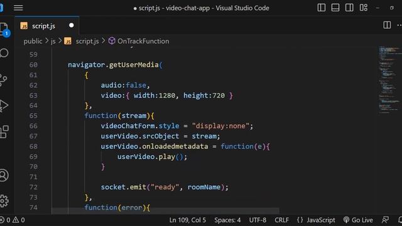Select UTF-8 encoding status item
402x226 pixels.
click(x=258, y=220)
